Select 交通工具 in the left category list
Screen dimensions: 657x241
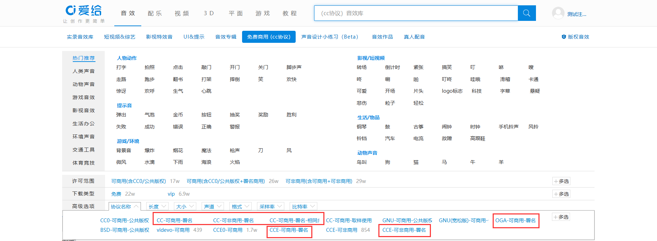click(84, 150)
